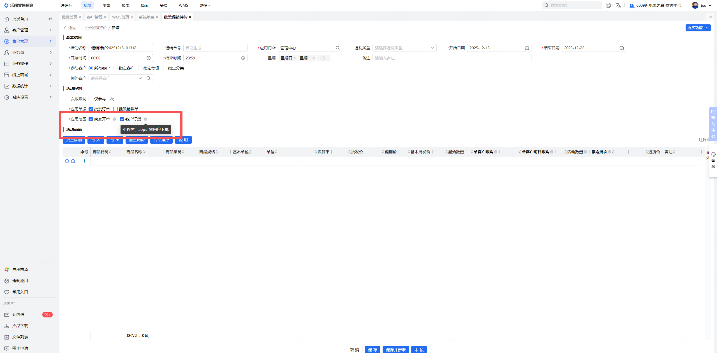Delete row 1 with trash icon

[73, 161]
